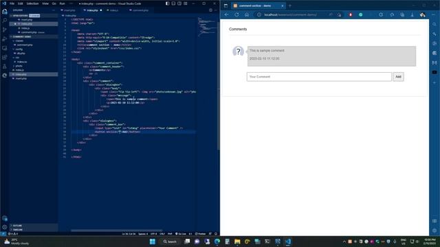
Task: Collapse the css folder in the explorer
Action: pos(16,58)
